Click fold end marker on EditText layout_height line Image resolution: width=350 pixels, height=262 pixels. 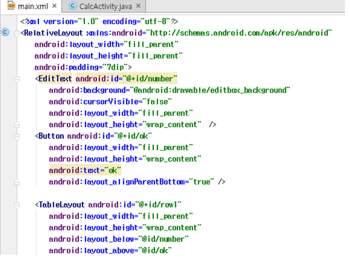click(x=16, y=125)
